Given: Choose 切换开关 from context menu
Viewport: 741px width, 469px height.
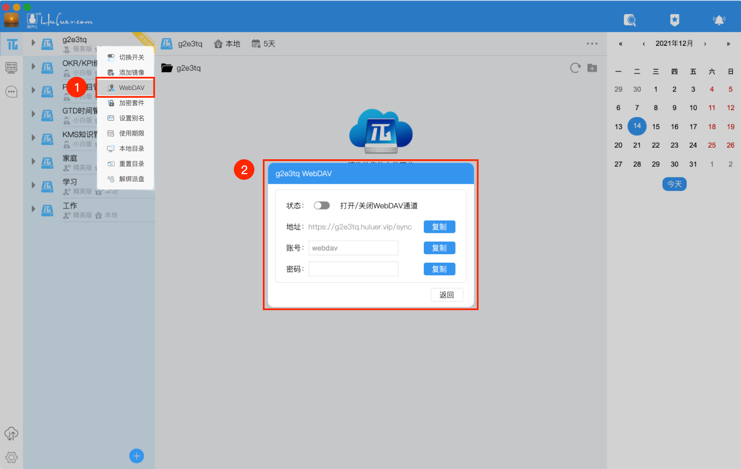Looking at the screenshot, I should pos(126,57).
